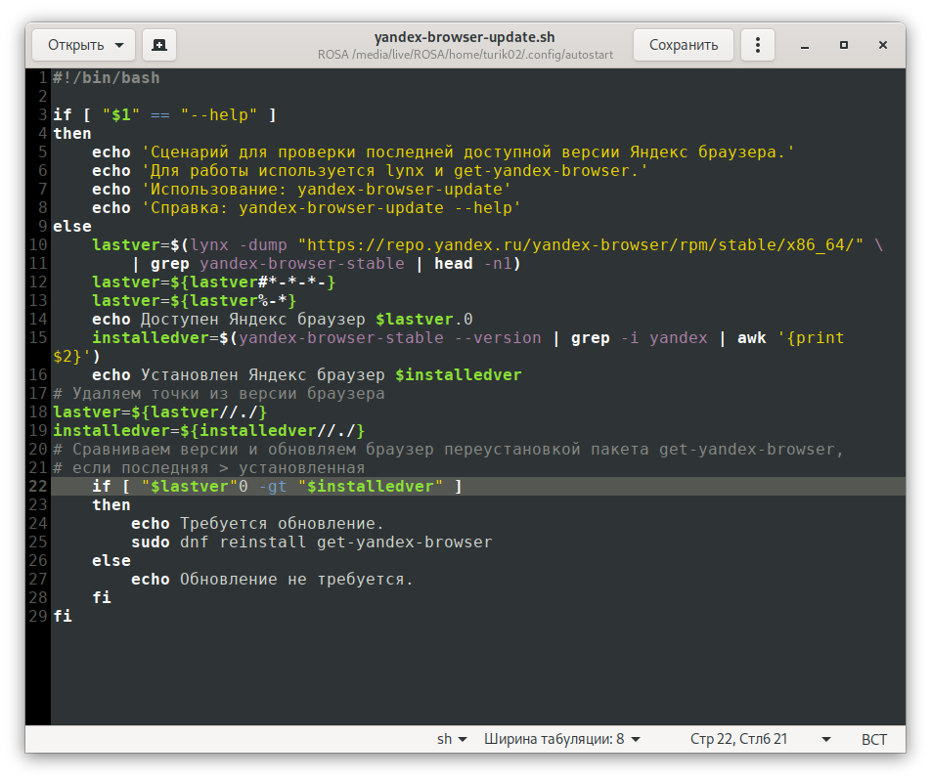Screen dimensions: 931x781
Task: Click 'Обновление не требуется.' echo line
Action: pyautogui.click(x=272, y=580)
